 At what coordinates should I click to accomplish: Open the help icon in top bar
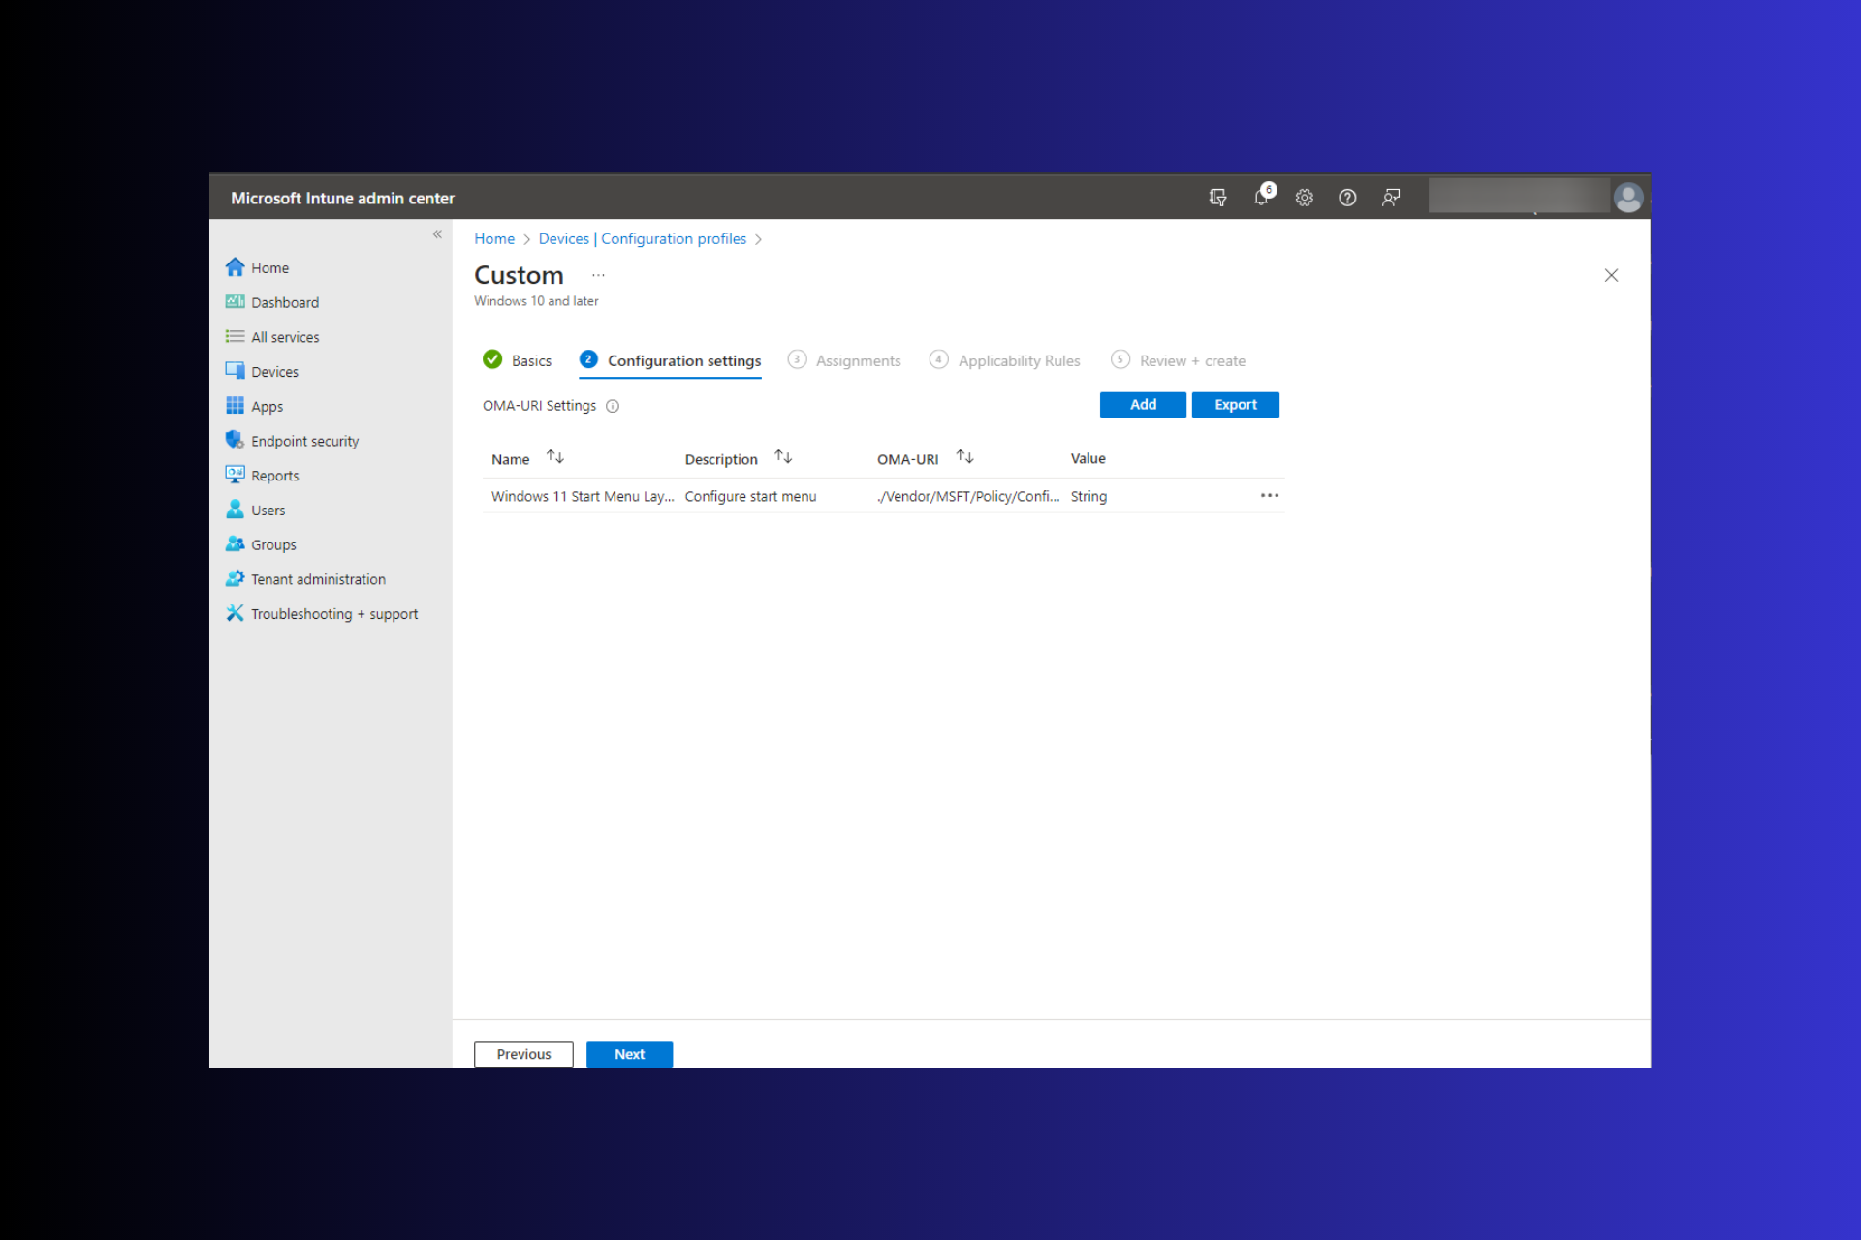coord(1347,197)
